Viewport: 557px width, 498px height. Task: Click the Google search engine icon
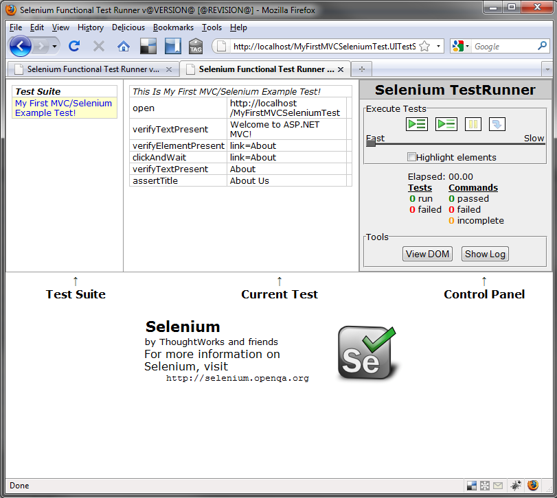coord(458,46)
